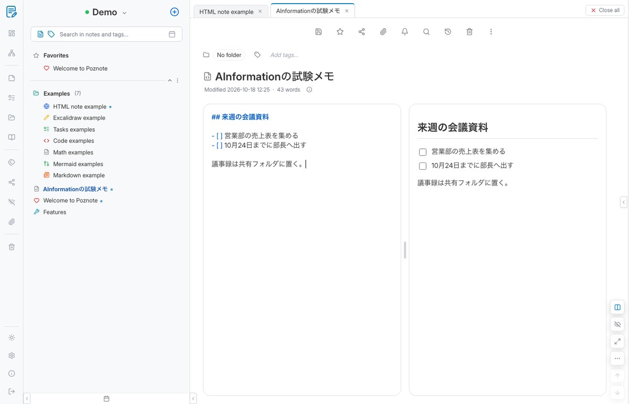Open tags icon in left rail
The height and width of the screenshot is (404, 629).
[12, 162]
